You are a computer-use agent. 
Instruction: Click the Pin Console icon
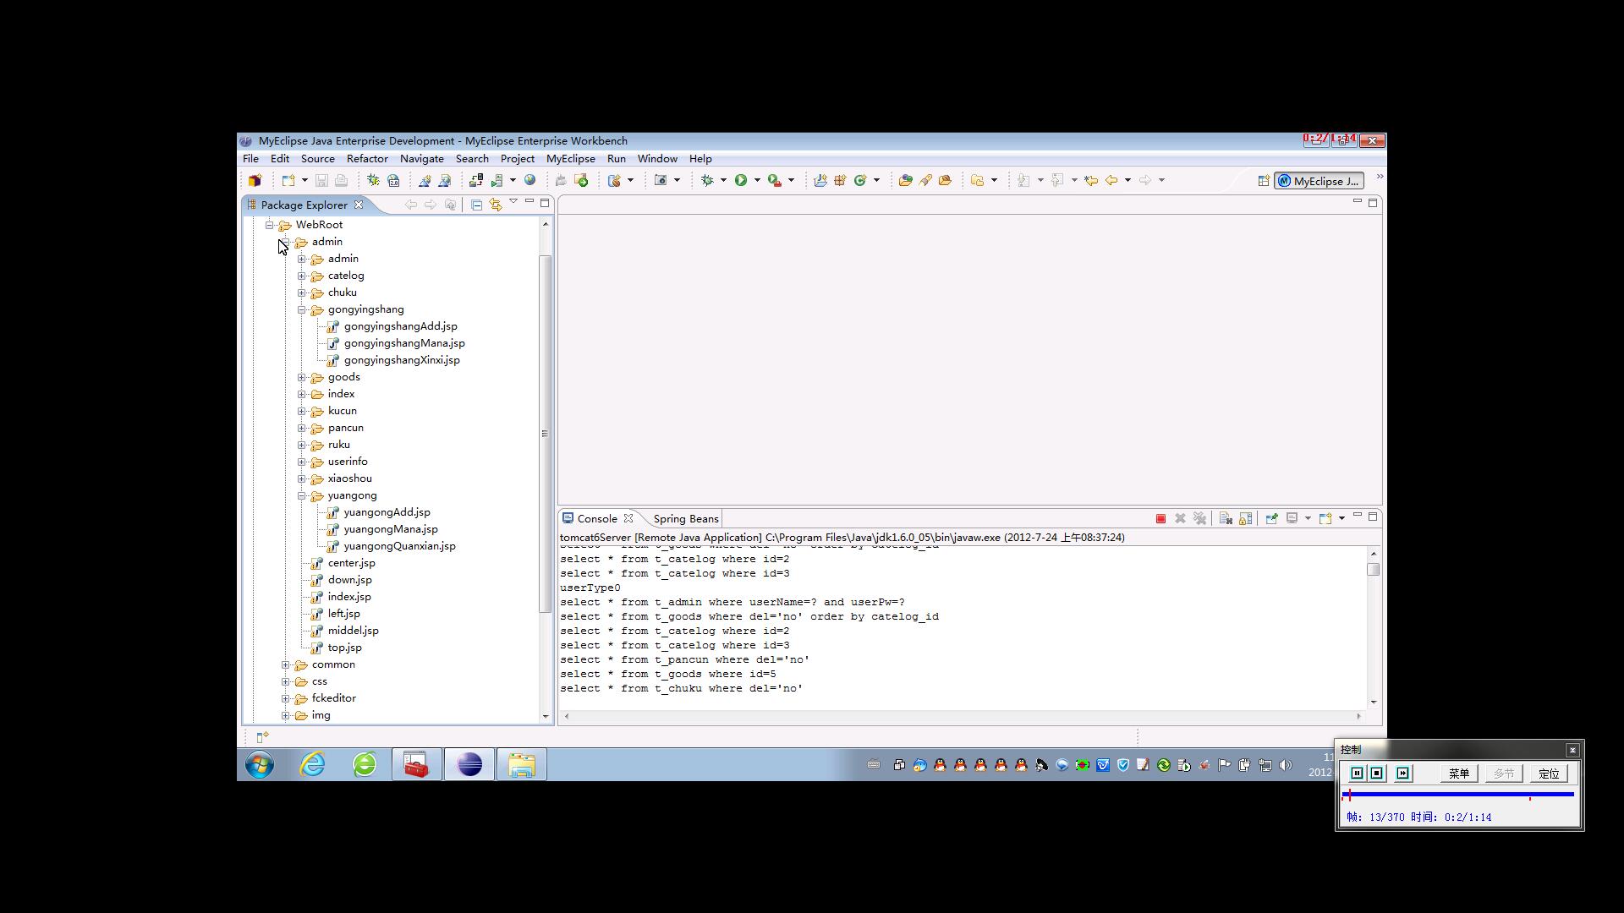pyautogui.click(x=1271, y=518)
